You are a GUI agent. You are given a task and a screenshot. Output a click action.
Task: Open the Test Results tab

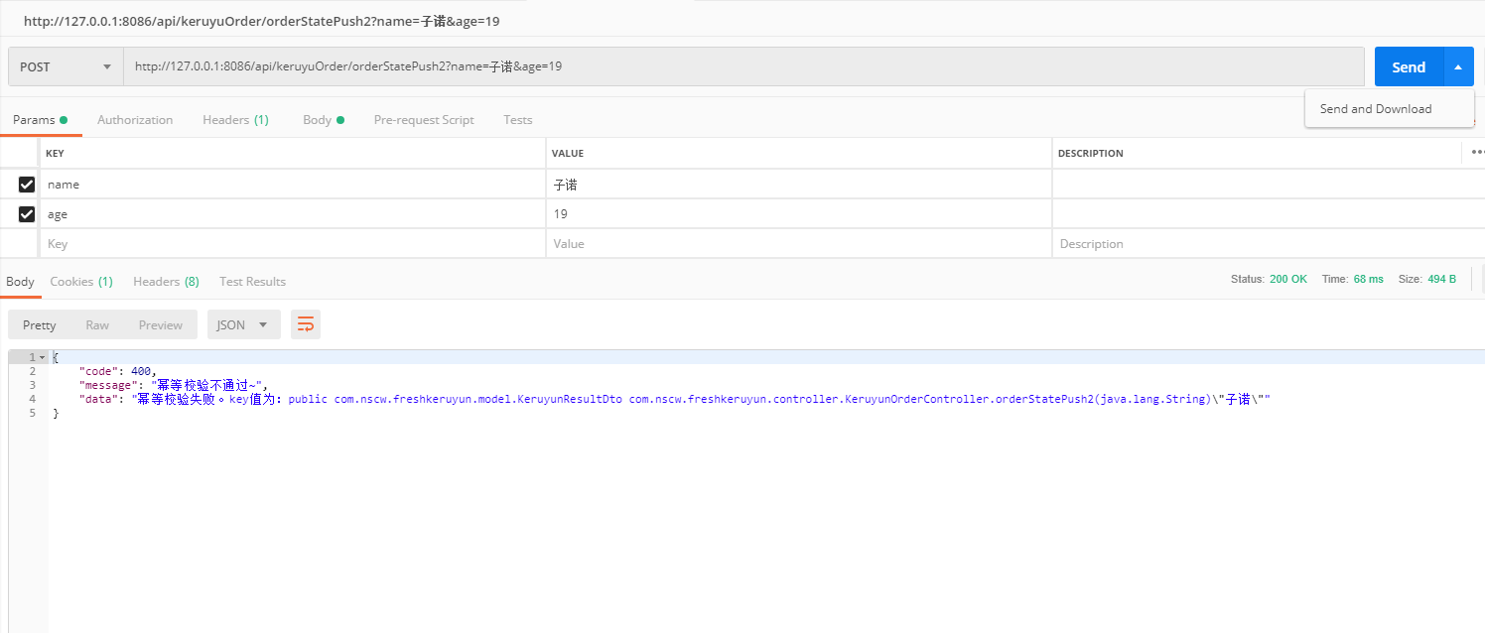click(252, 282)
